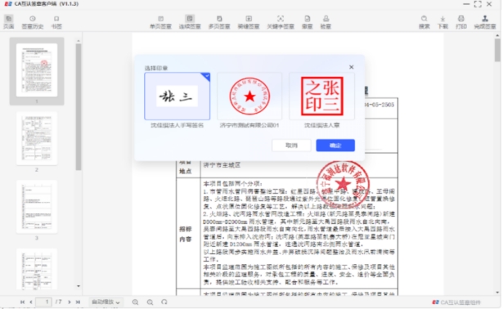503x309 pixels.
Task: Open the 书签 bookmarks panel
Action: point(56,22)
